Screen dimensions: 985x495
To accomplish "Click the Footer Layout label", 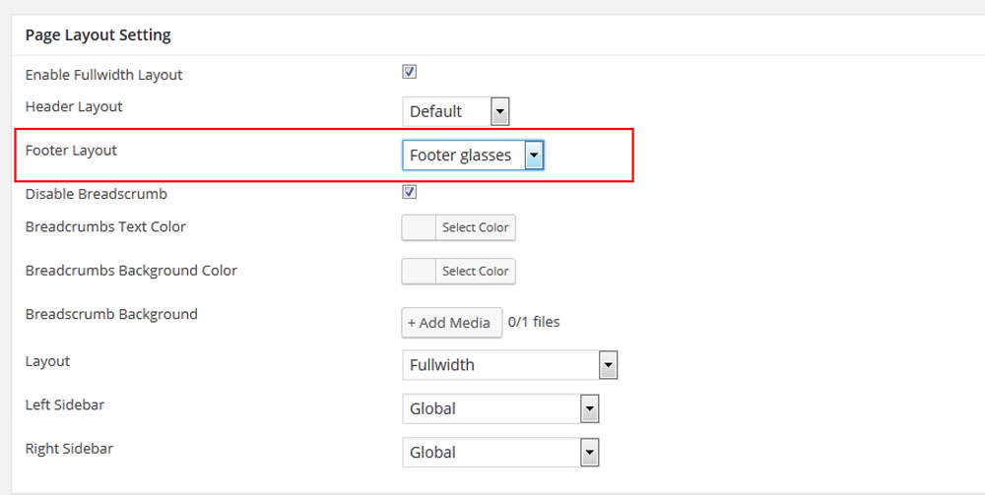I will pyautogui.click(x=71, y=151).
